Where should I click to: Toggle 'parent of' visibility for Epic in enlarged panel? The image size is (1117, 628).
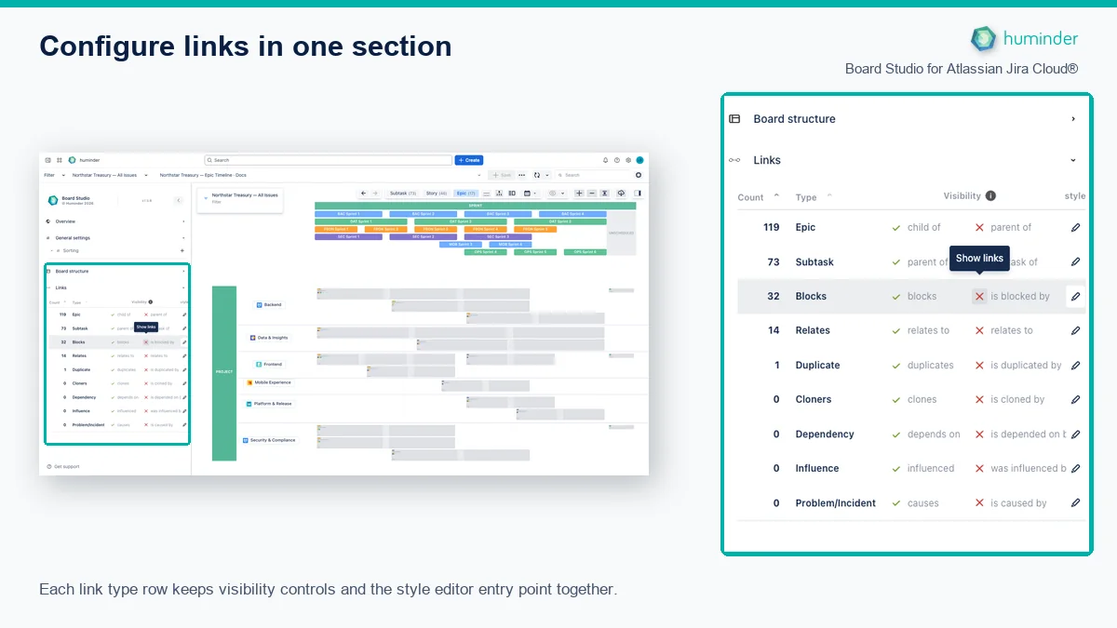pyautogui.click(x=979, y=227)
